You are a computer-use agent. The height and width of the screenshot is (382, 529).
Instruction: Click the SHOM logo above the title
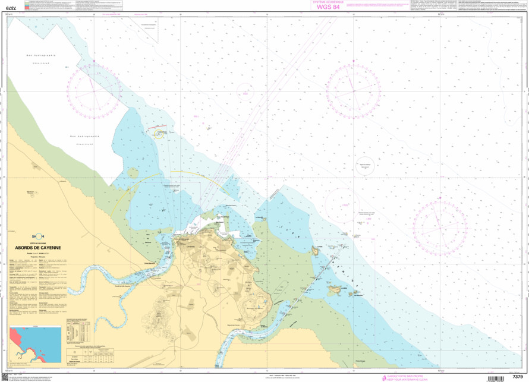pos(38,236)
